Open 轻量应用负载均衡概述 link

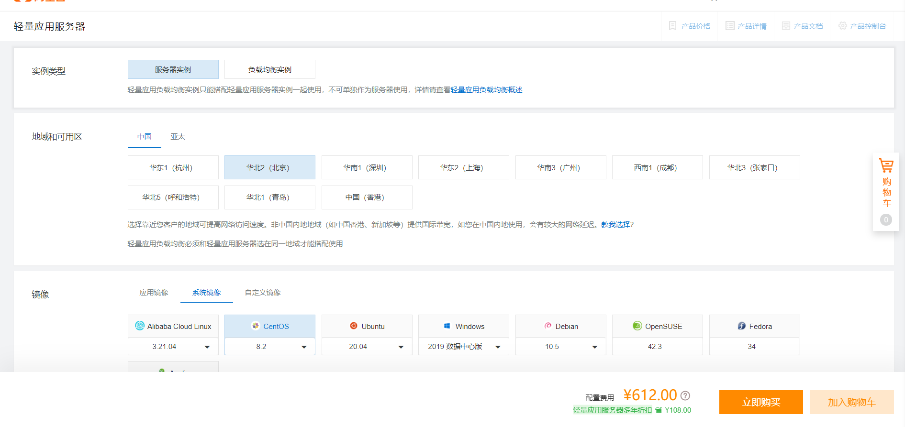click(486, 90)
